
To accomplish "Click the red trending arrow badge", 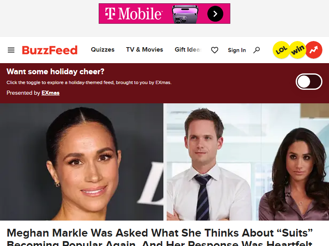I will click(x=314, y=50).
